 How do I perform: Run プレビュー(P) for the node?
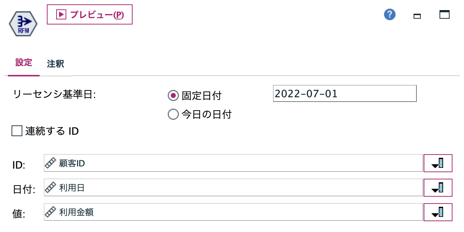point(89,15)
